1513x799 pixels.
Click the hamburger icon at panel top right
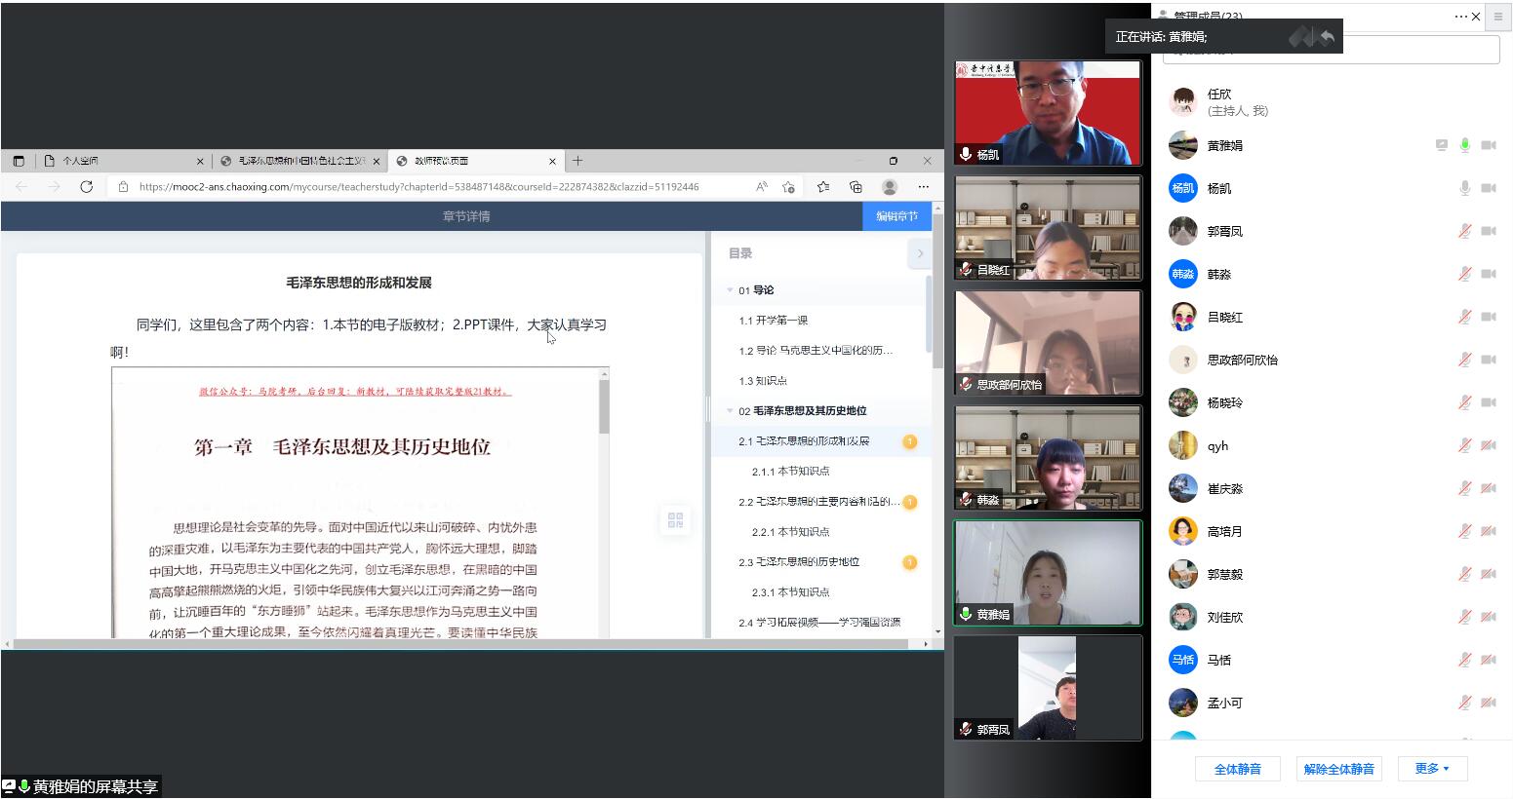(1498, 17)
